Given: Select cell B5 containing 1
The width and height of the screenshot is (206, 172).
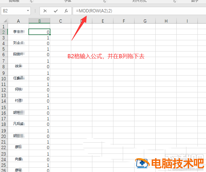Looking at the screenshot, I should click(x=40, y=49).
